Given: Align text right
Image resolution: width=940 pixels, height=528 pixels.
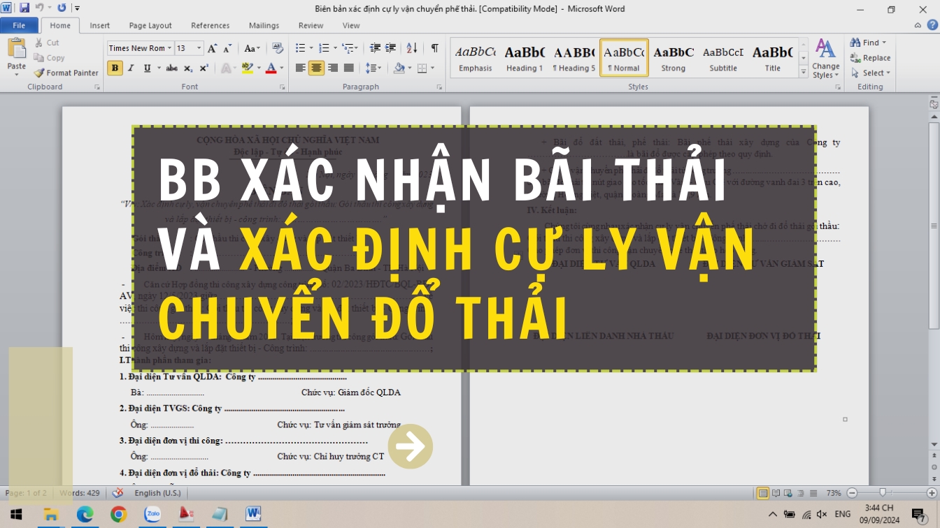Looking at the screenshot, I should coord(333,68).
